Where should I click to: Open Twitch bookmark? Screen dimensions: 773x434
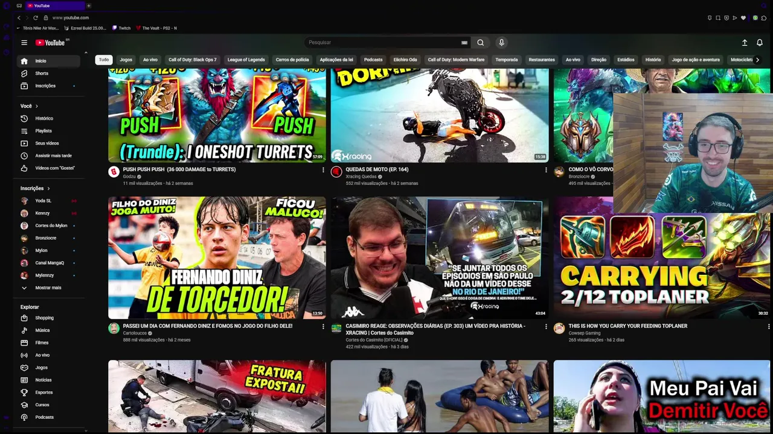pyautogui.click(x=121, y=28)
